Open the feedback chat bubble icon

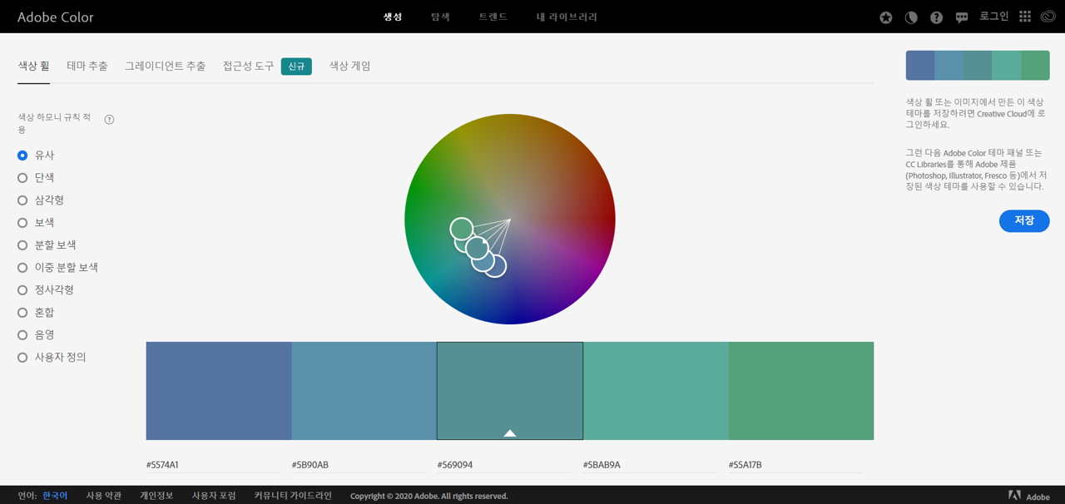pos(962,17)
